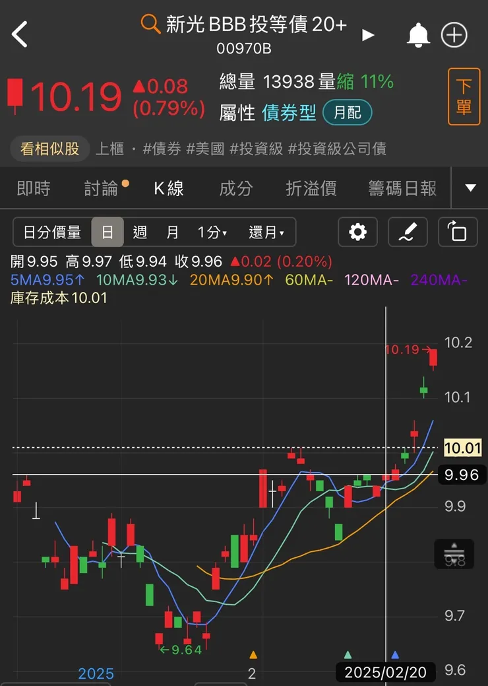Image resolution: width=488 pixels, height=686 pixels.
Task: Tap the orange triangle event marker
Action: (253, 655)
